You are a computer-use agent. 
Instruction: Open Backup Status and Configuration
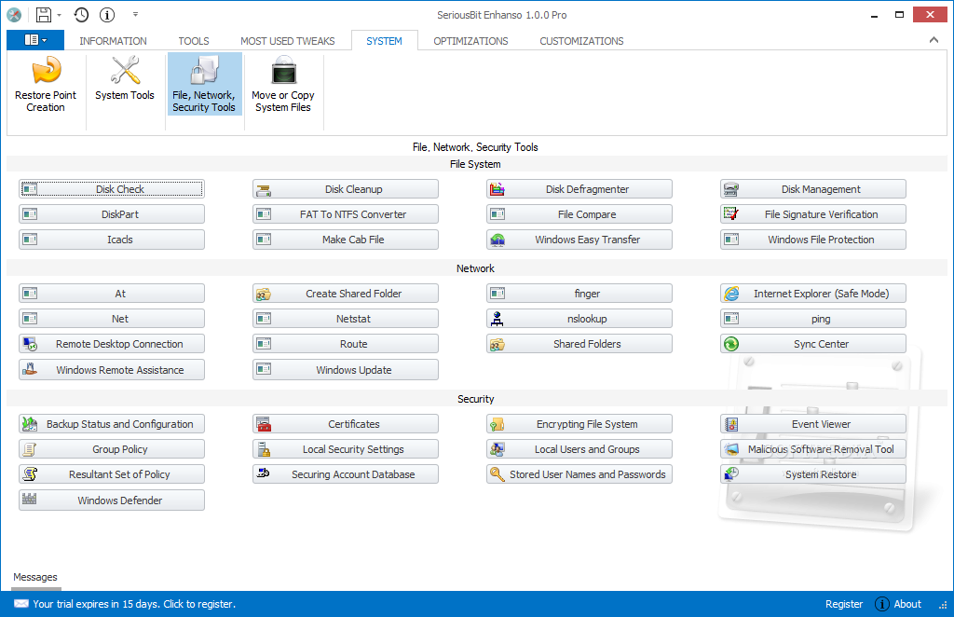tap(112, 423)
